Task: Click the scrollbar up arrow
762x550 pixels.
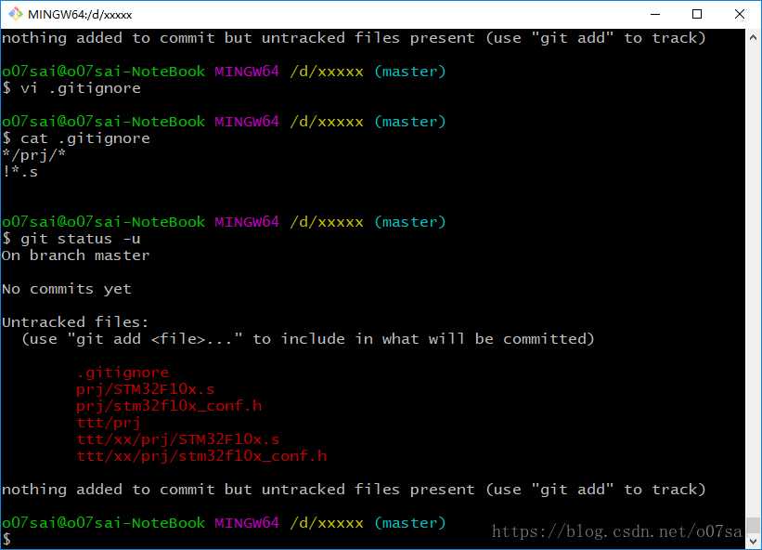Action: [753, 37]
